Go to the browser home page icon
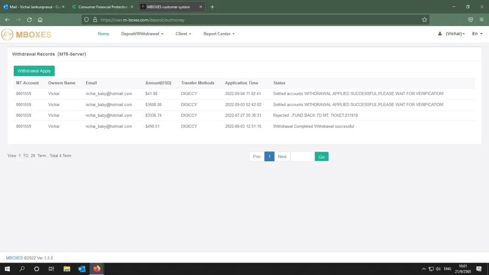This screenshot has height=275, width=489. (40, 20)
